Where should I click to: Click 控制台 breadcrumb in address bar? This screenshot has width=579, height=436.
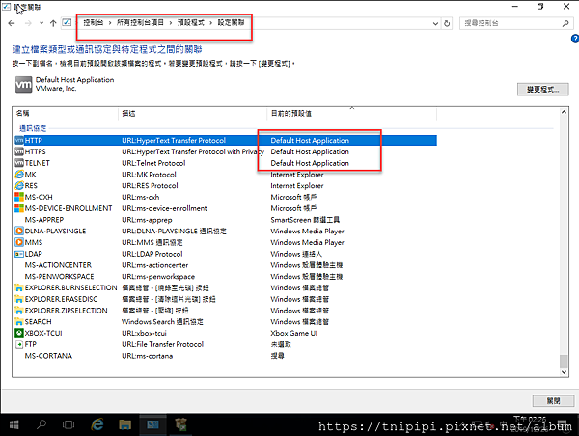[x=93, y=22]
